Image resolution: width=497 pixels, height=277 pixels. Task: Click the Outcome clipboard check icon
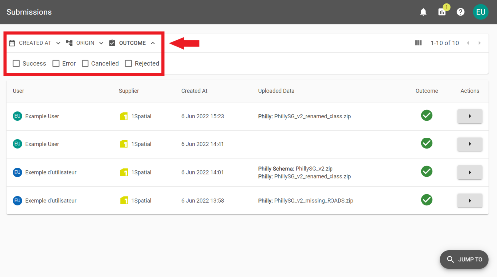(x=112, y=43)
